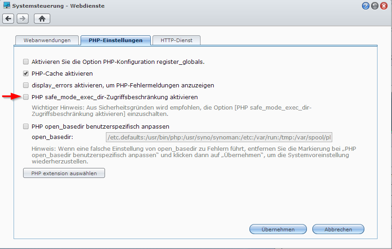Enable PHP safe_mode_exec_dir-Zugriffsbeschränkung checkbox
This screenshot has width=392, height=249.
pyautogui.click(x=26, y=97)
